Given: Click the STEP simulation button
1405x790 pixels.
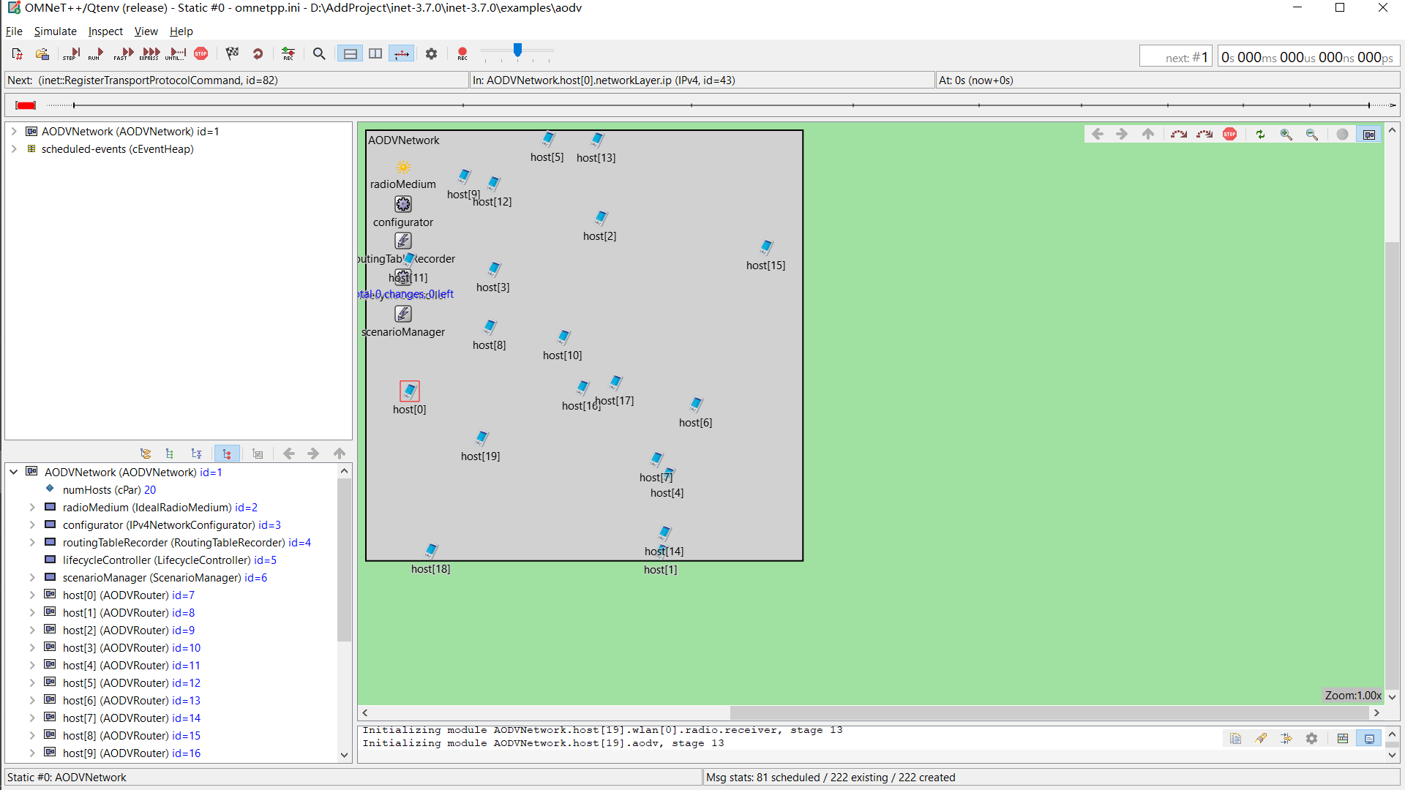Looking at the screenshot, I should click(71, 53).
